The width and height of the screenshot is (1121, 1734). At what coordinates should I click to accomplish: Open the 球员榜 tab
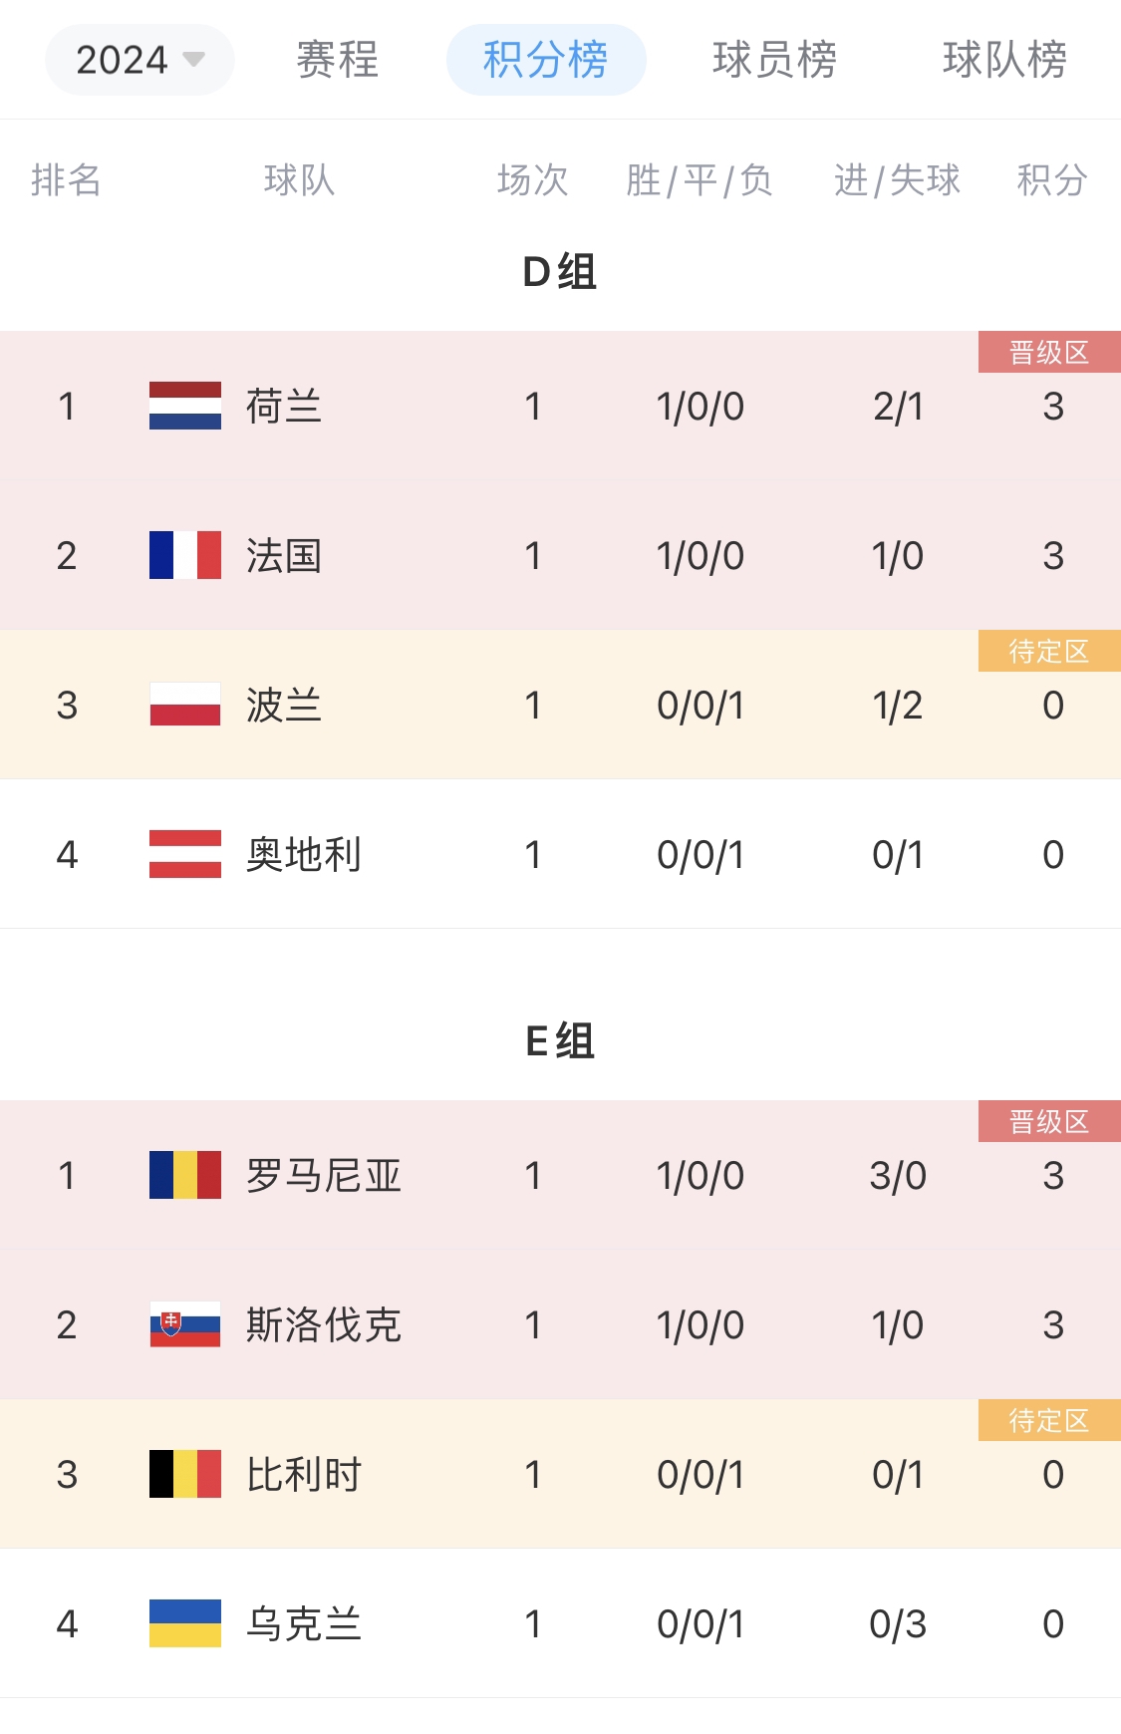775,60
